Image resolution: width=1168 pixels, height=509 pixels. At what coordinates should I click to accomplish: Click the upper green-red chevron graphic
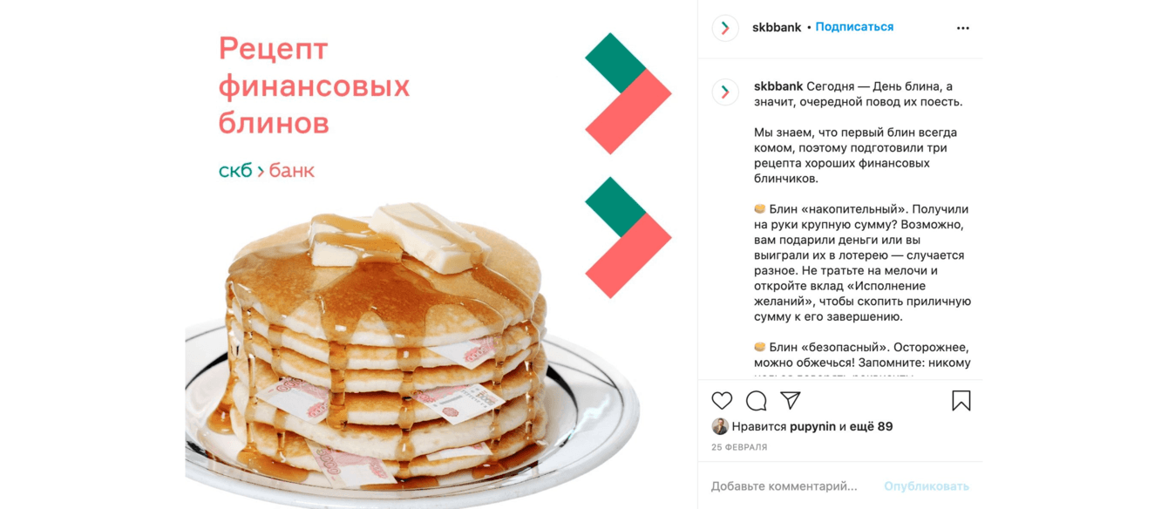coord(628,93)
